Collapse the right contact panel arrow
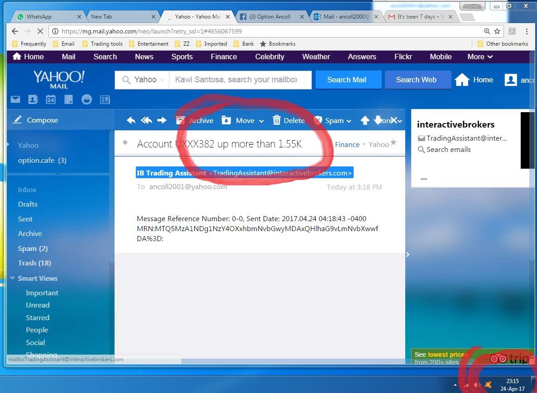Screen dimensions: 537x393 pyautogui.click(x=408, y=255)
